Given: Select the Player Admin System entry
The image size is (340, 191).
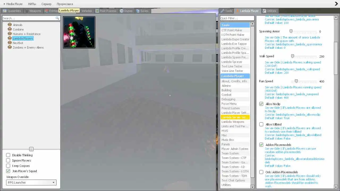Looking at the screenshot, I should pyautogui.click(x=235, y=149).
